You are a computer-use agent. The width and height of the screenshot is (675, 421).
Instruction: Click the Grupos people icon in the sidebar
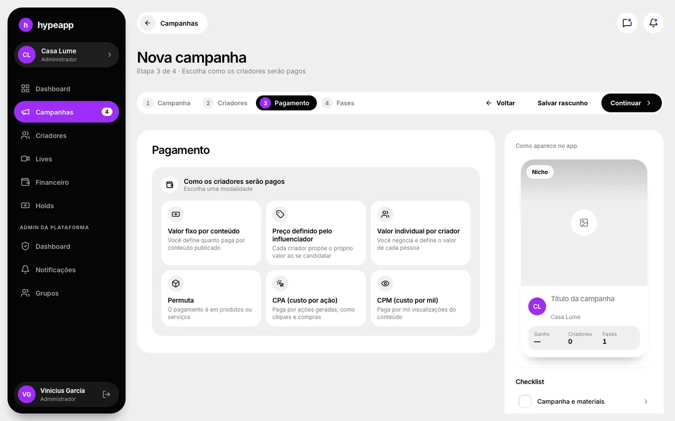(25, 293)
